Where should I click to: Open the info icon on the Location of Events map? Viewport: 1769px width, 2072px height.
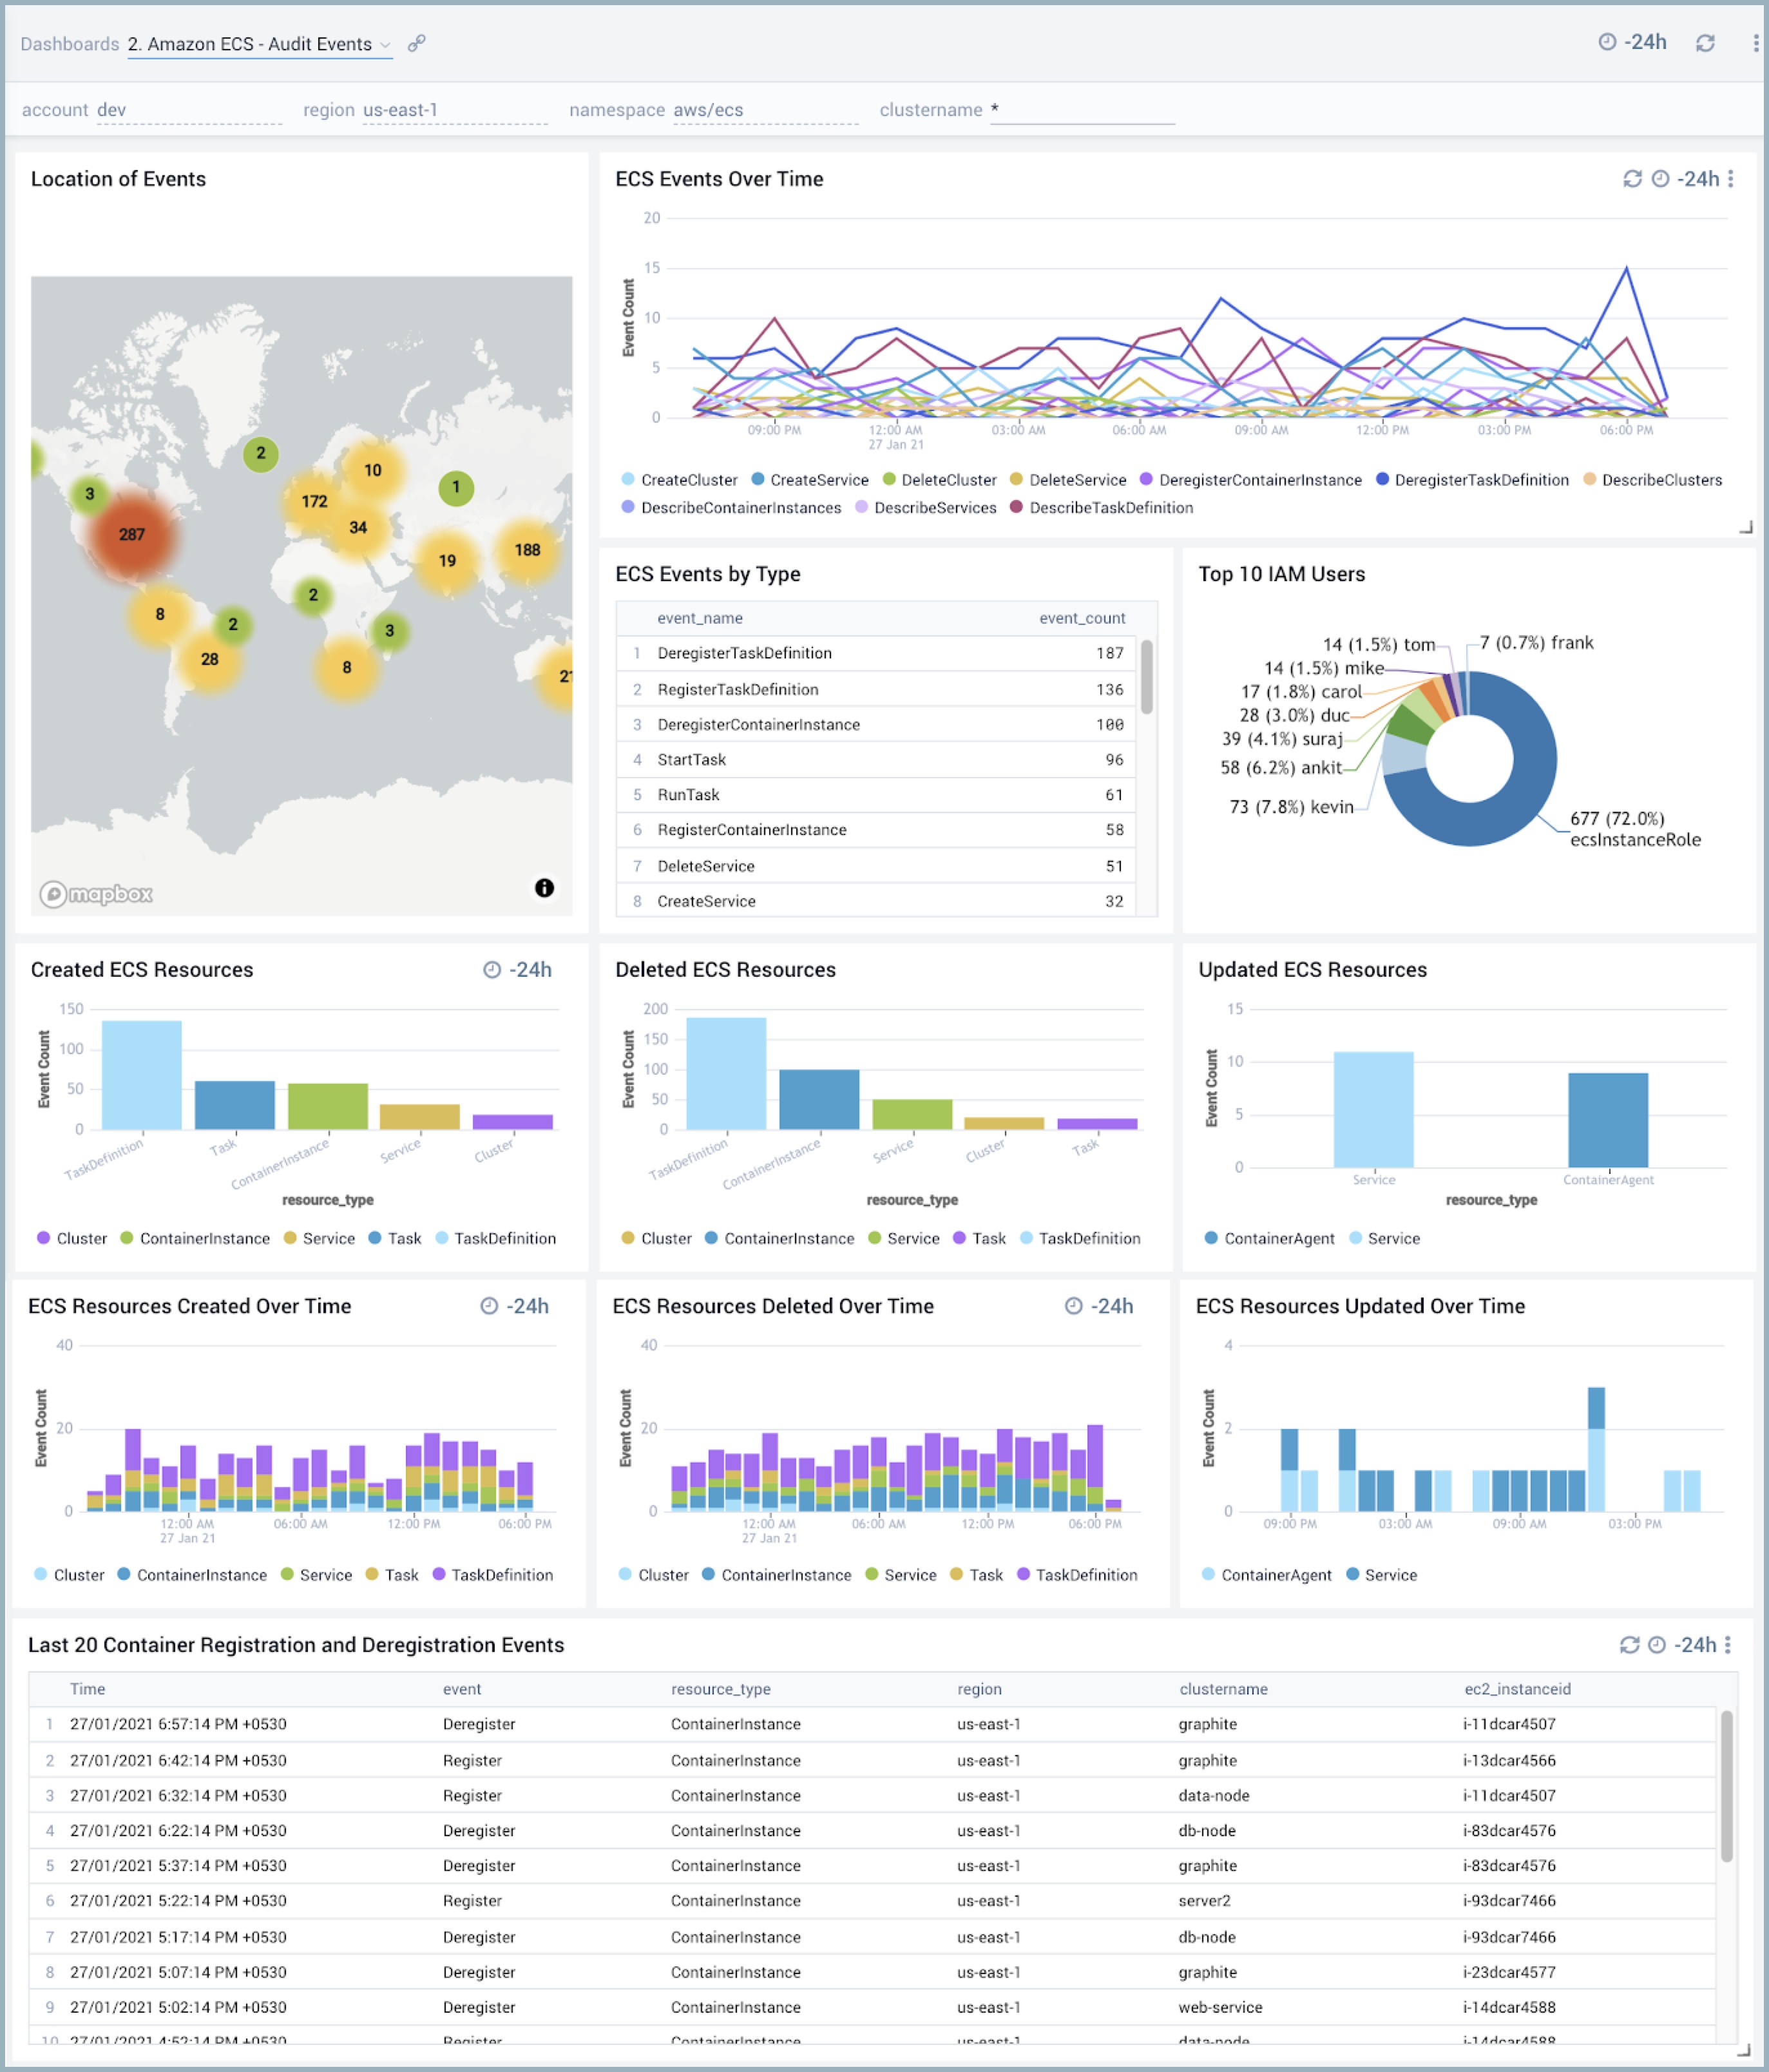point(544,888)
